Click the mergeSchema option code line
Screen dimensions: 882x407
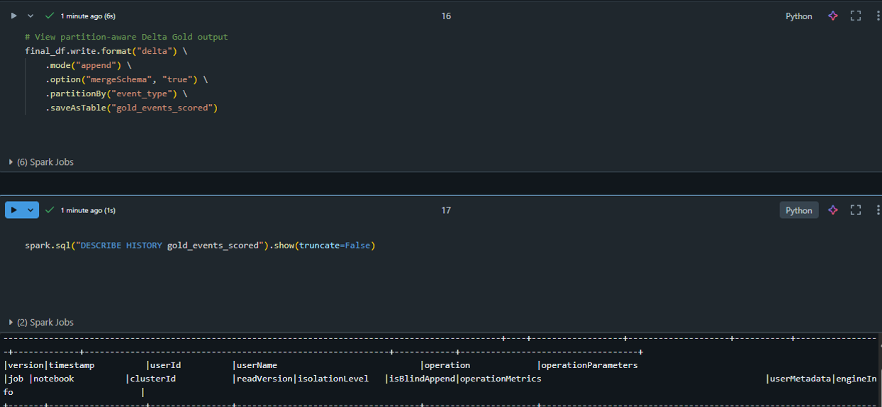[x=127, y=79]
